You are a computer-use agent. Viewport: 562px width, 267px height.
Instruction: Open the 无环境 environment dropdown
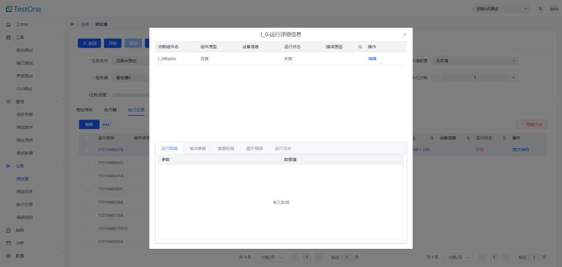[475, 61]
